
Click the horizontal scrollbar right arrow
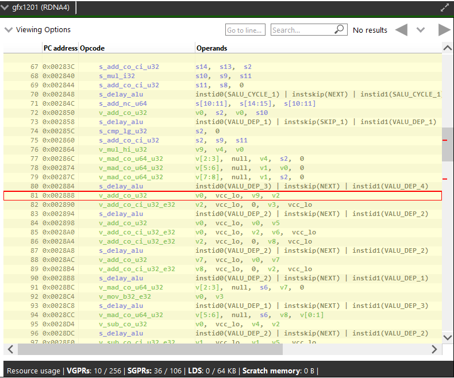point(435,349)
